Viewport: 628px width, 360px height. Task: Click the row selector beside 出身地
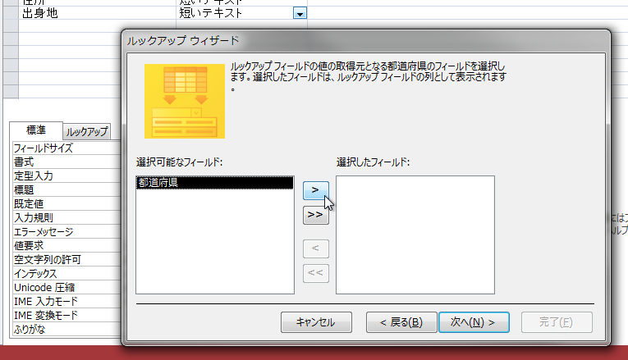(x=11, y=13)
